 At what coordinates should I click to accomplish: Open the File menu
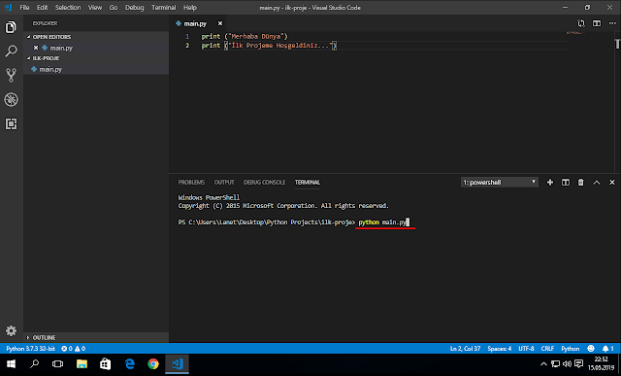point(24,7)
